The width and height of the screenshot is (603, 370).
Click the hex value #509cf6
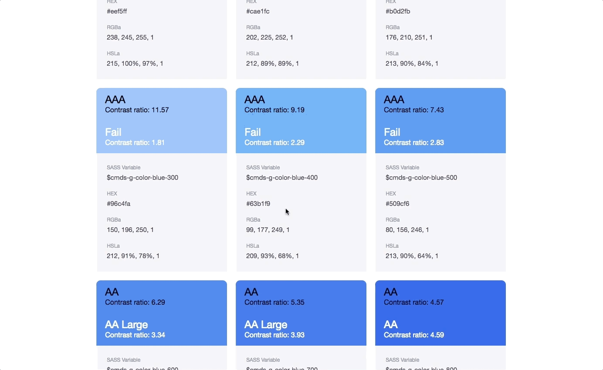[397, 204]
